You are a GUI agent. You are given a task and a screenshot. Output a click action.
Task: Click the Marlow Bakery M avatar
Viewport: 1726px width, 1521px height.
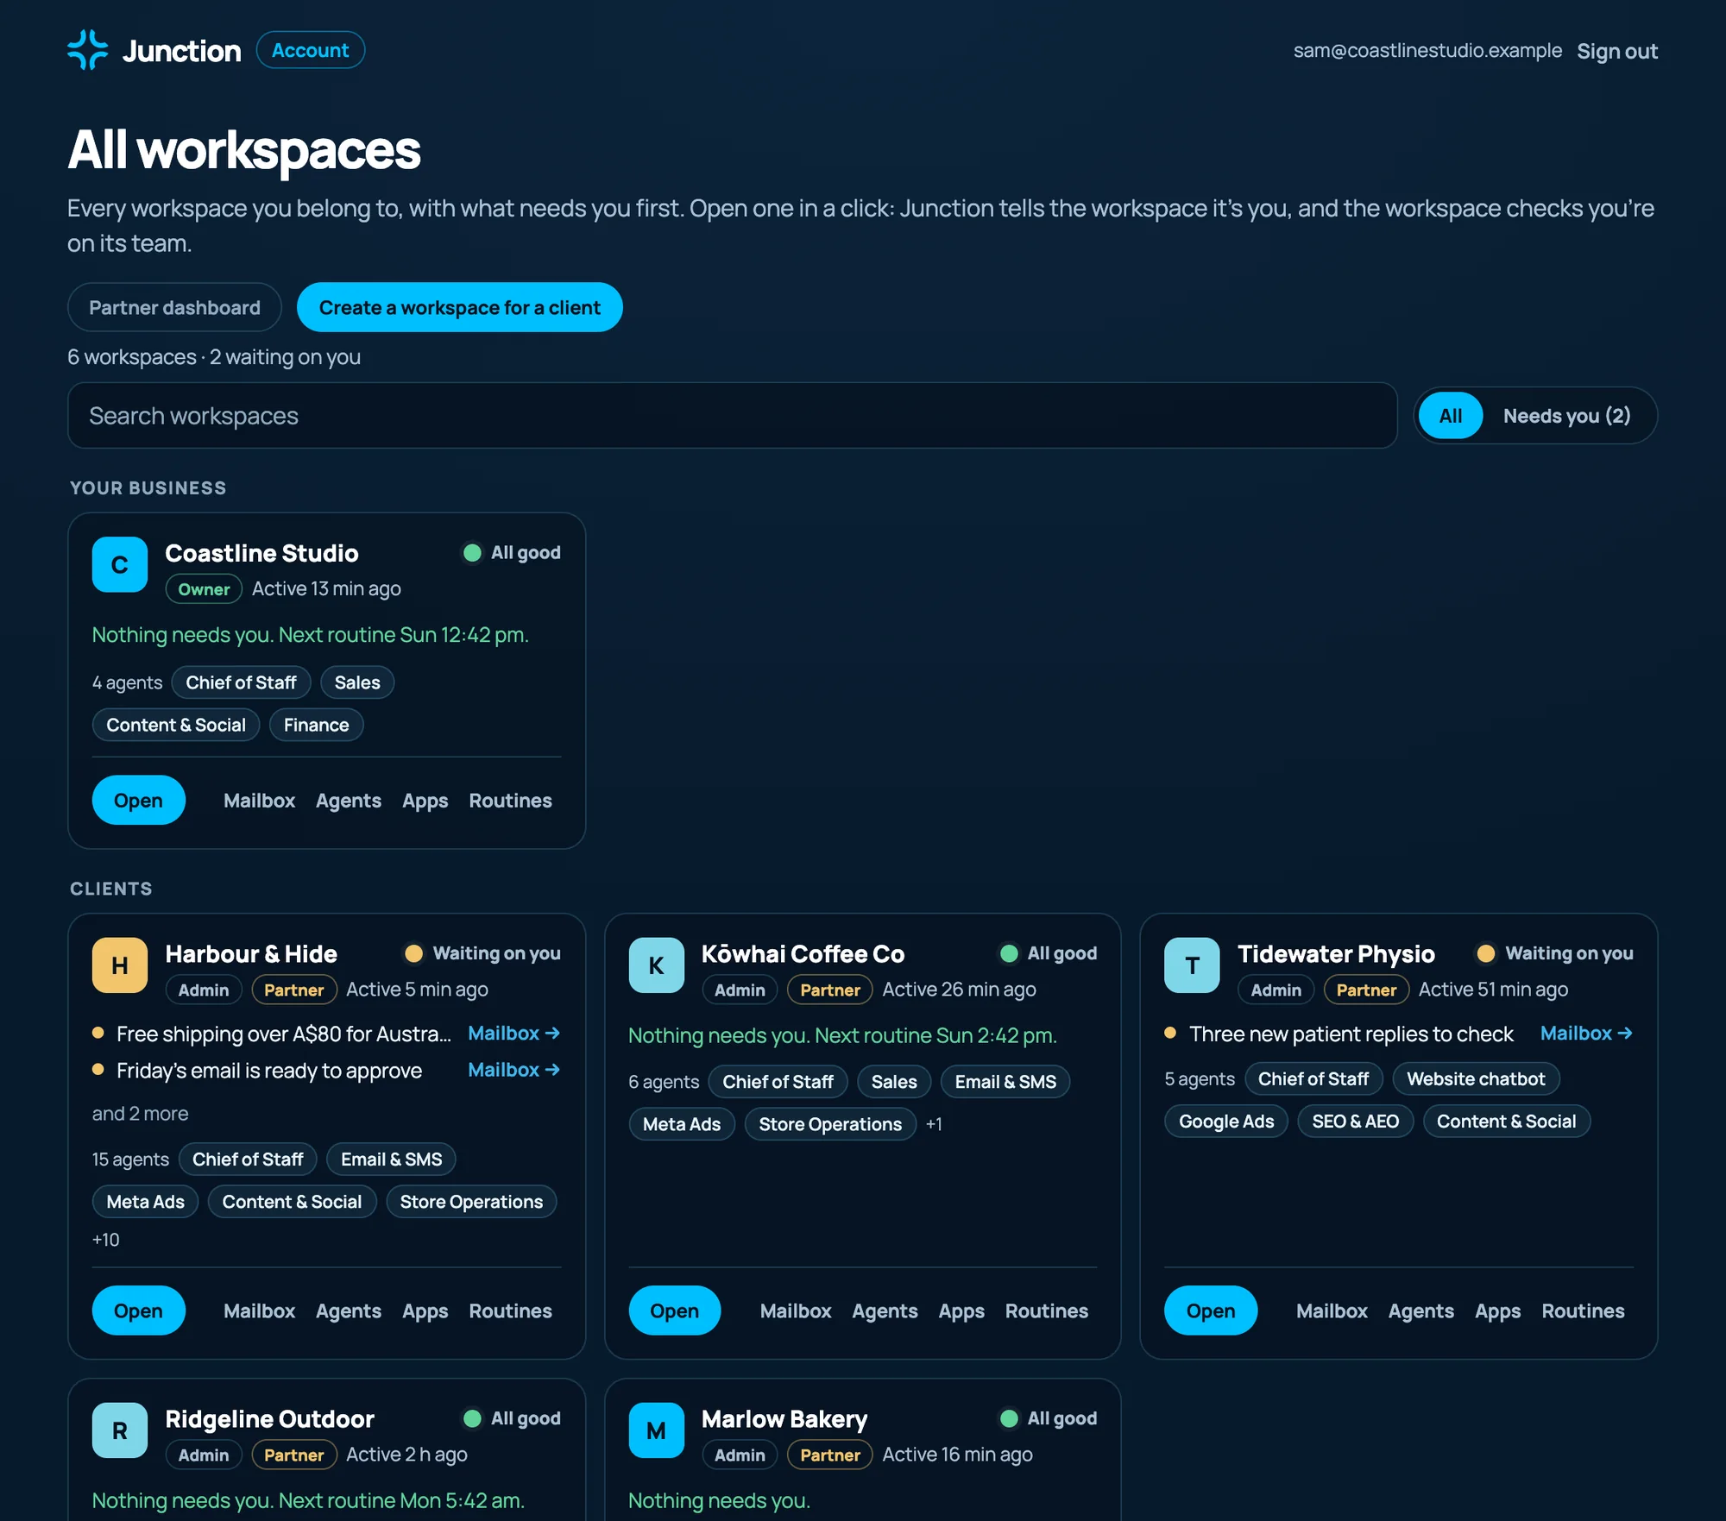(656, 1430)
